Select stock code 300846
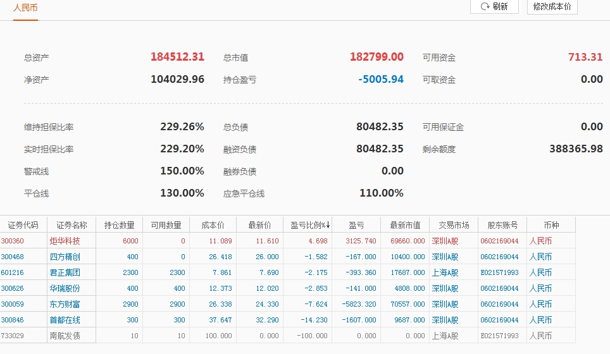This screenshot has width=610, height=354. 13,320
